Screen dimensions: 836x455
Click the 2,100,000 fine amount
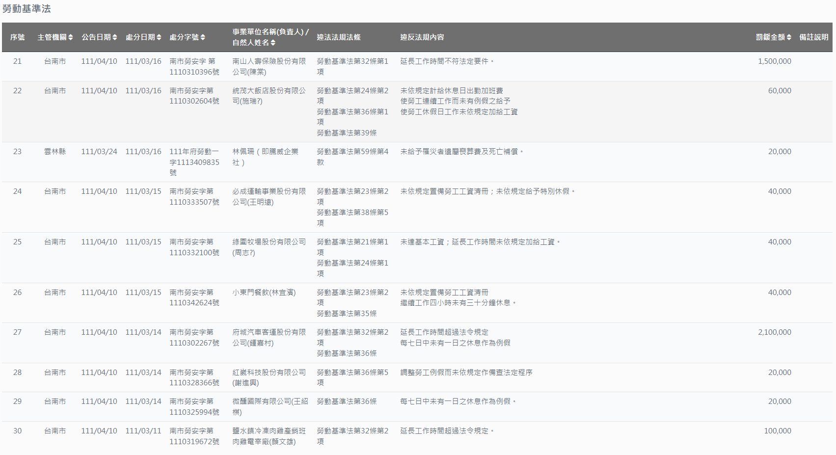(x=774, y=332)
